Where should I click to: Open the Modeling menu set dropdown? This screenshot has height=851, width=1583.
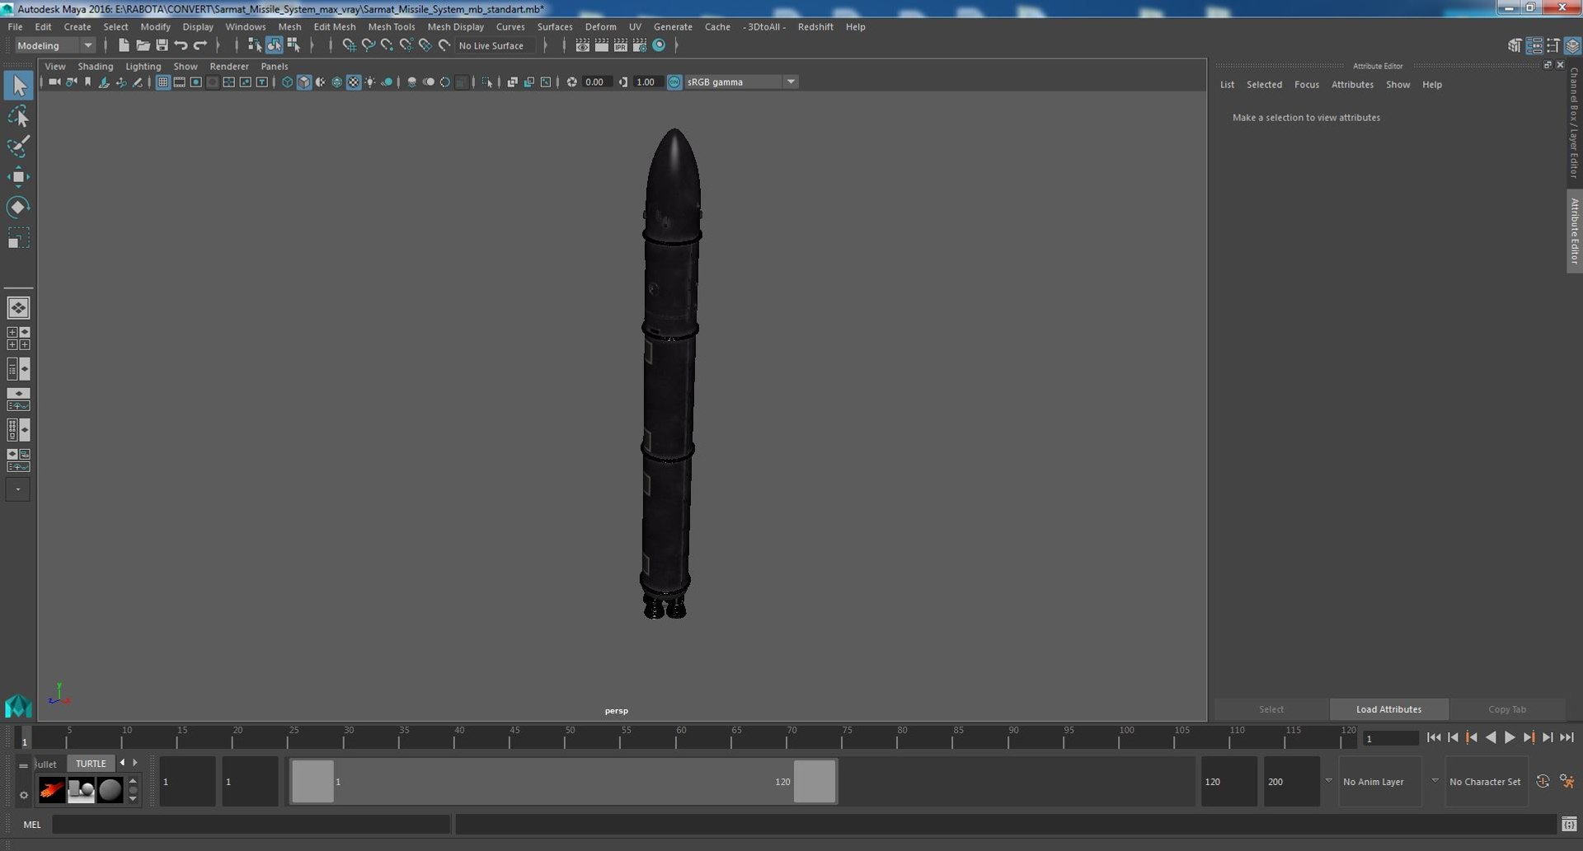point(55,45)
